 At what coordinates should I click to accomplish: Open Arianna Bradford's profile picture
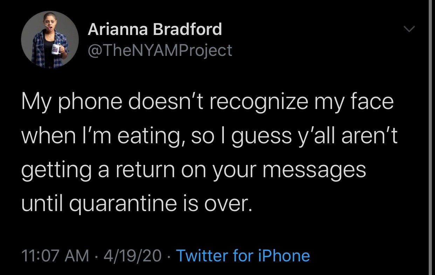click(x=49, y=39)
